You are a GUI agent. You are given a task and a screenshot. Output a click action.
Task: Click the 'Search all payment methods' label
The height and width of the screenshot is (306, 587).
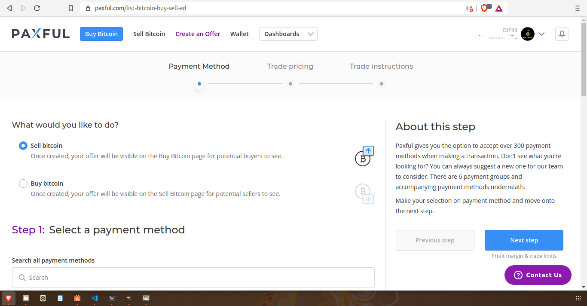pos(53,260)
